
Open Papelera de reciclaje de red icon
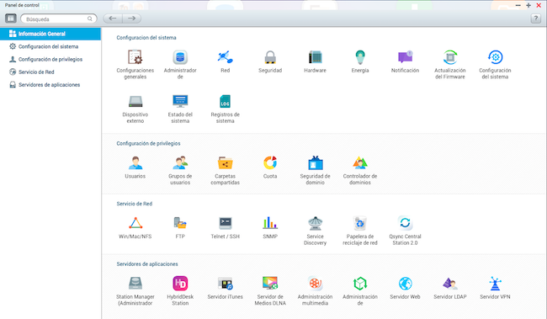360,223
